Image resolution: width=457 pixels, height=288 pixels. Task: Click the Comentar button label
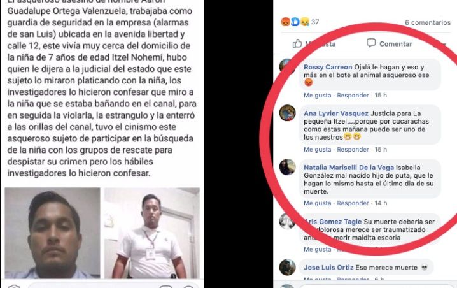395,44
